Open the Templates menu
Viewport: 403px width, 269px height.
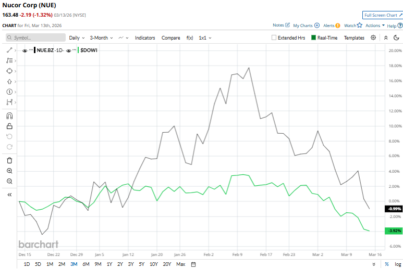pyautogui.click(x=354, y=37)
